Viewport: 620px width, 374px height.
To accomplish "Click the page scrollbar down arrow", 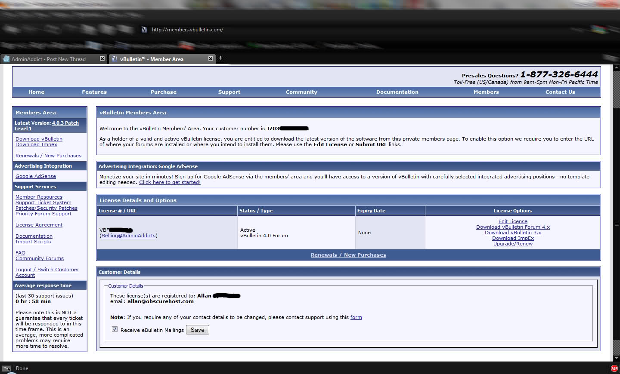I will (616, 358).
